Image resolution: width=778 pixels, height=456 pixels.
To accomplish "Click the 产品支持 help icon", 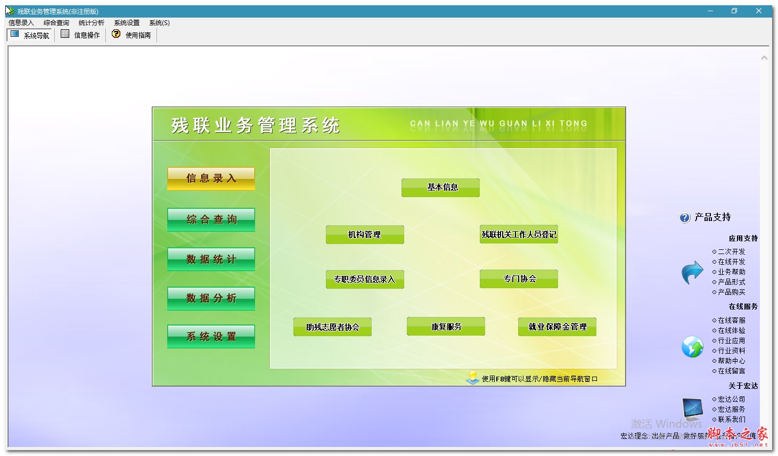I will [683, 217].
